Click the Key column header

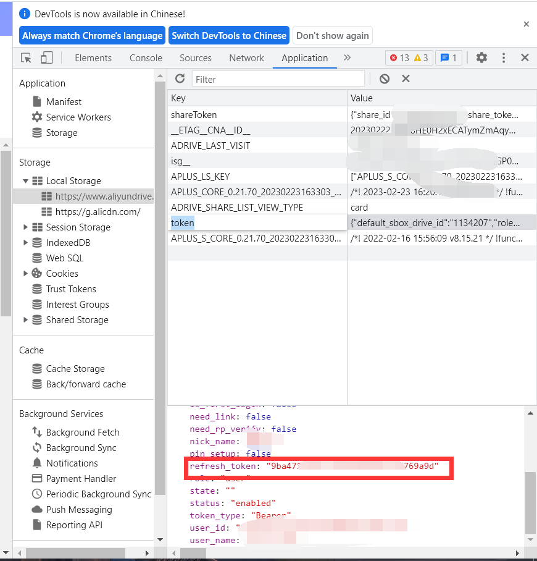point(257,98)
